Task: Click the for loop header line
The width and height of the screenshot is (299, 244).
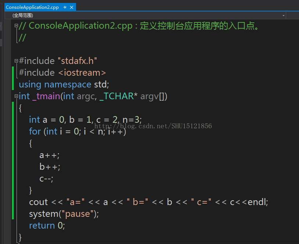Action: point(78,132)
